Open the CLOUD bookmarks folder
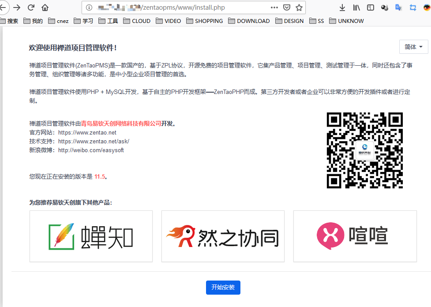This screenshot has height=307, width=431. (x=137, y=21)
